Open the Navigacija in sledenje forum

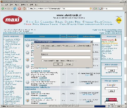[x=41, y=71]
